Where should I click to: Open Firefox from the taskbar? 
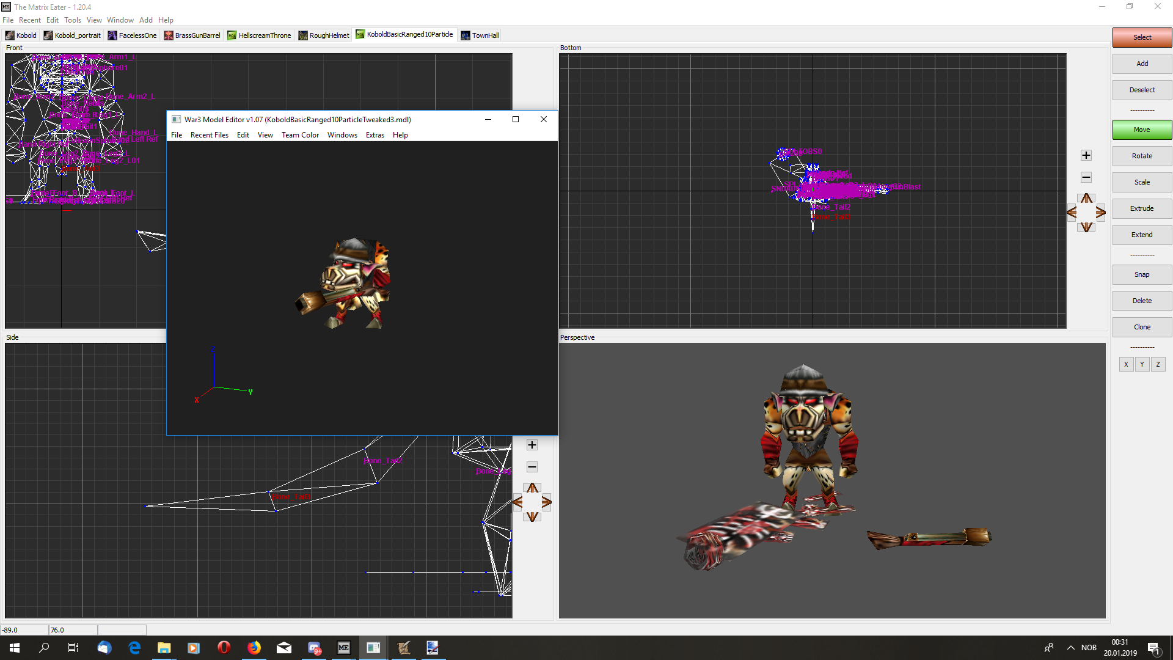(254, 648)
